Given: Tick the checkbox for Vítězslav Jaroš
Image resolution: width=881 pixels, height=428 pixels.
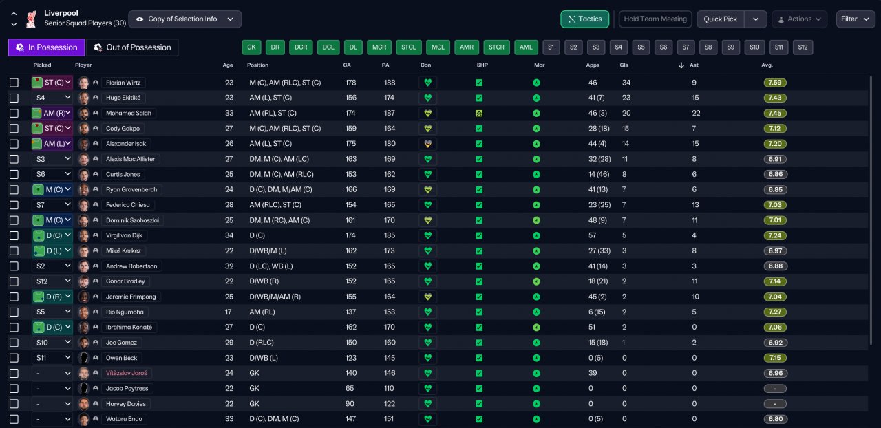Looking at the screenshot, I should tap(14, 373).
